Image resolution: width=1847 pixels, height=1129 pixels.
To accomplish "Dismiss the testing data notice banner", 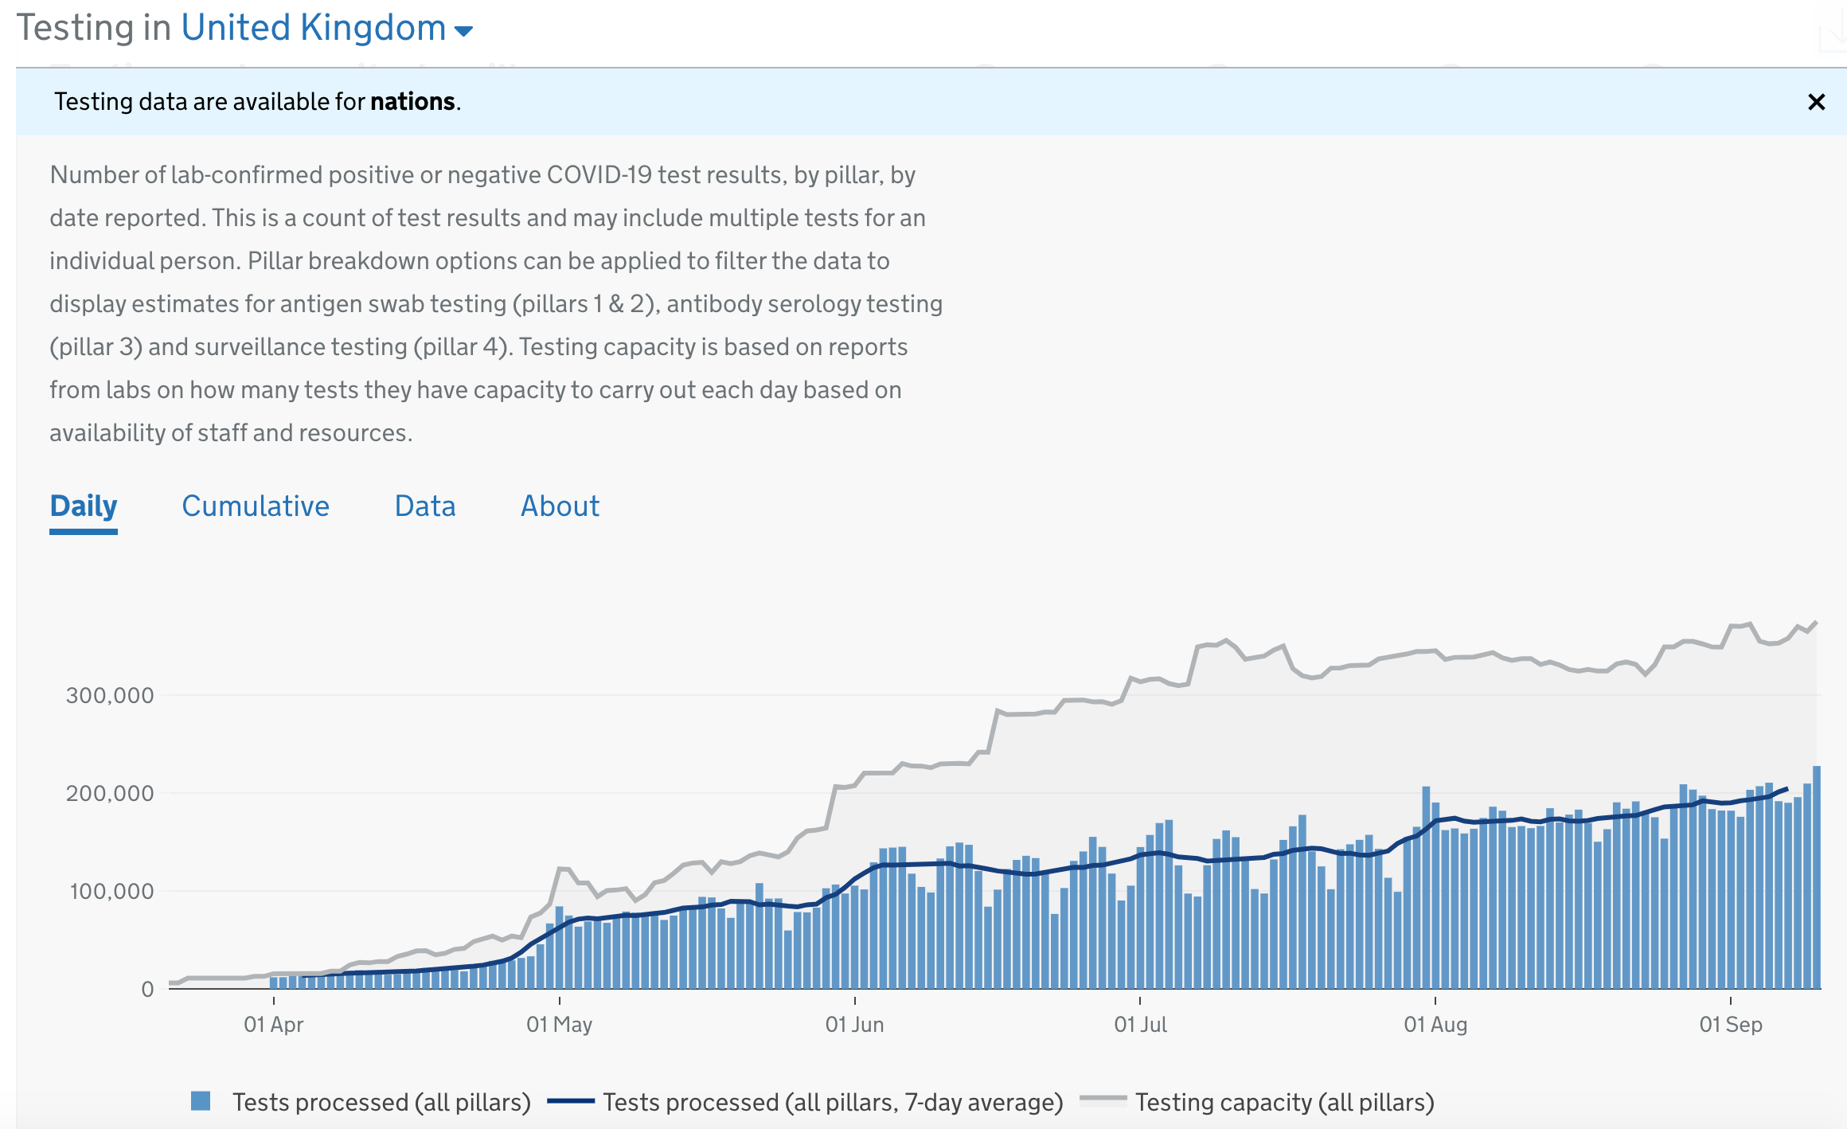I will (x=1816, y=102).
